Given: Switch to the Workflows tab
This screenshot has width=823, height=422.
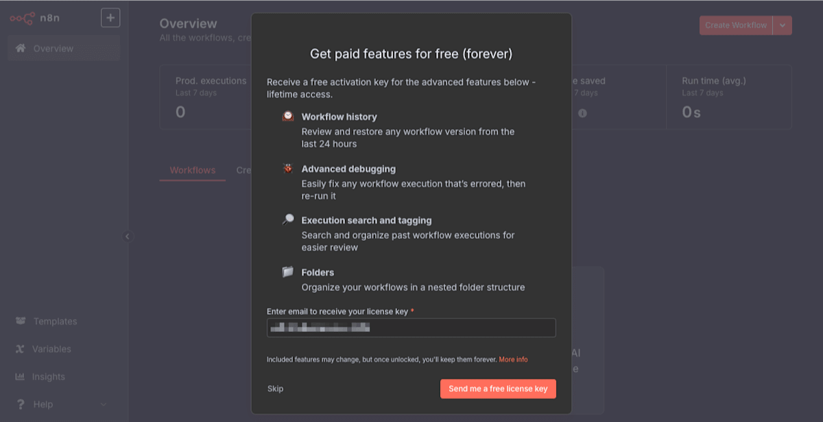Looking at the screenshot, I should coord(193,170).
